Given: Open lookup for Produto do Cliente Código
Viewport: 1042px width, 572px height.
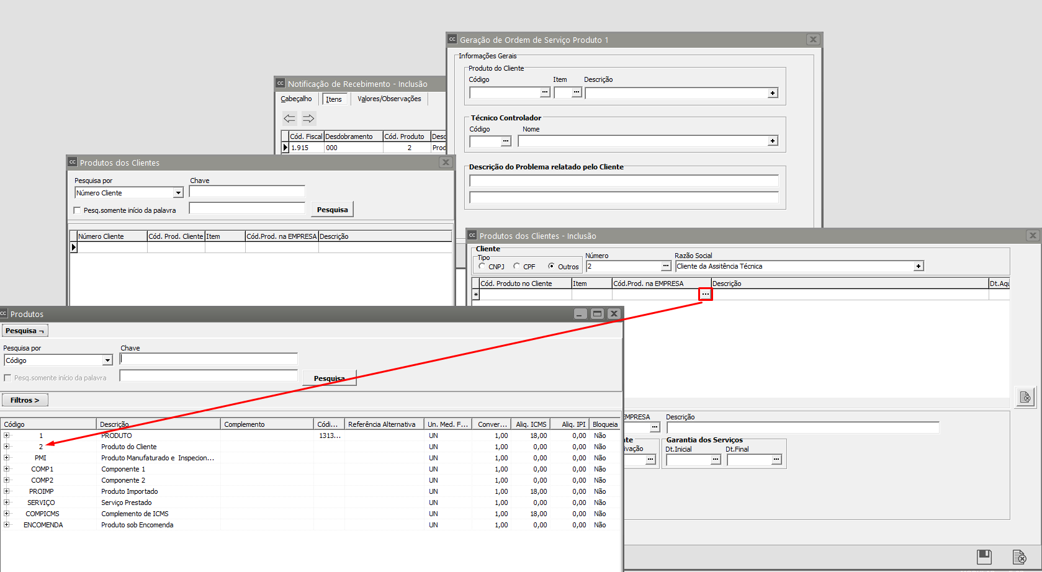Looking at the screenshot, I should click(545, 92).
